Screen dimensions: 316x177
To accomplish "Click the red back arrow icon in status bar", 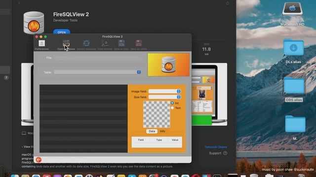I will (39, 159).
